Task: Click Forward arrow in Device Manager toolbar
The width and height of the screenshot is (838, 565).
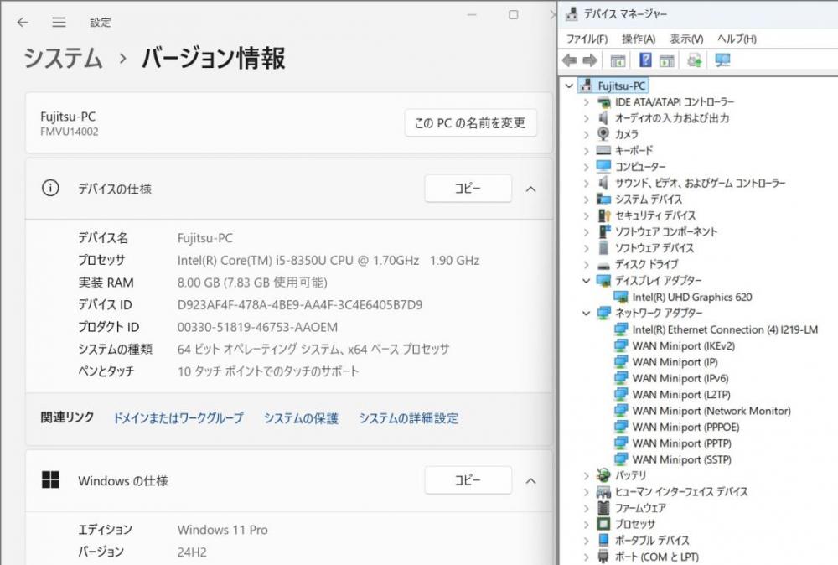Action: (x=589, y=60)
